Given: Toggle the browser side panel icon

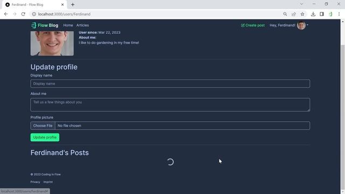Looking at the screenshot, I should point(322,14).
